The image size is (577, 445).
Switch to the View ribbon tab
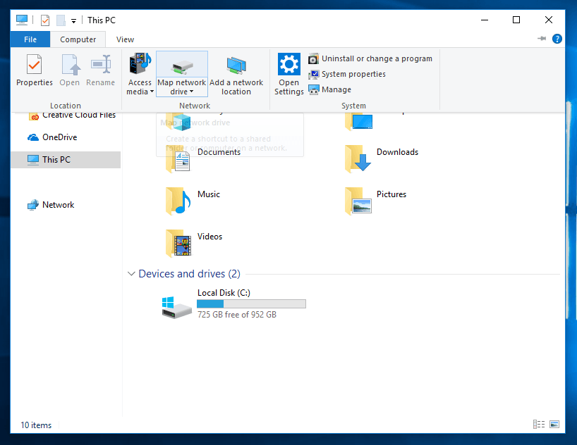tap(125, 39)
